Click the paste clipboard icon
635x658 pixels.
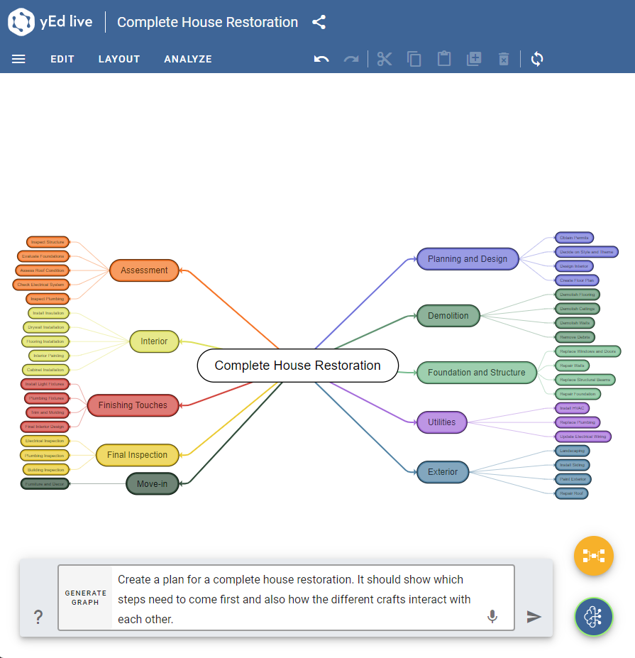pos(444,59)
